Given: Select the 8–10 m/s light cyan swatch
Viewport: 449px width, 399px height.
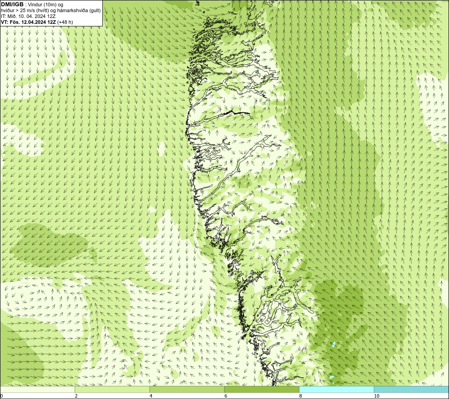Looking at the screenshot, I should click(336, 389).
